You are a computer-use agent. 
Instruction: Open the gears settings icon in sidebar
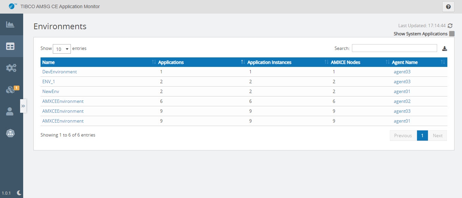11,68
